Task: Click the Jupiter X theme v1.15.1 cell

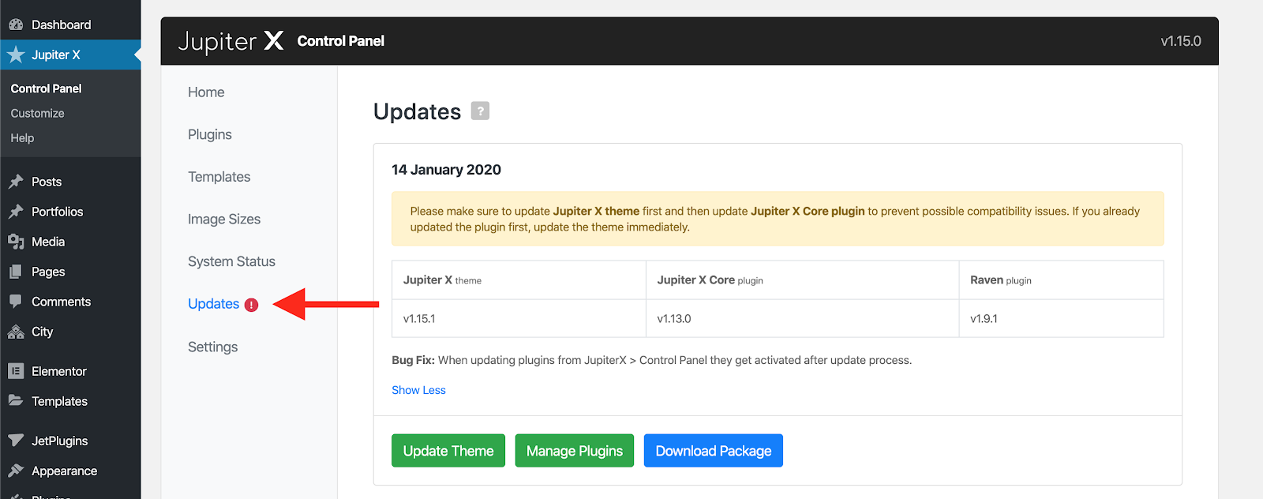Action: coord(519,319)
